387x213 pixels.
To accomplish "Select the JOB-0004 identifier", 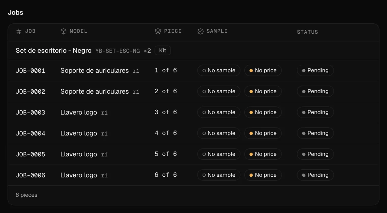I will [x=31, y=133].
